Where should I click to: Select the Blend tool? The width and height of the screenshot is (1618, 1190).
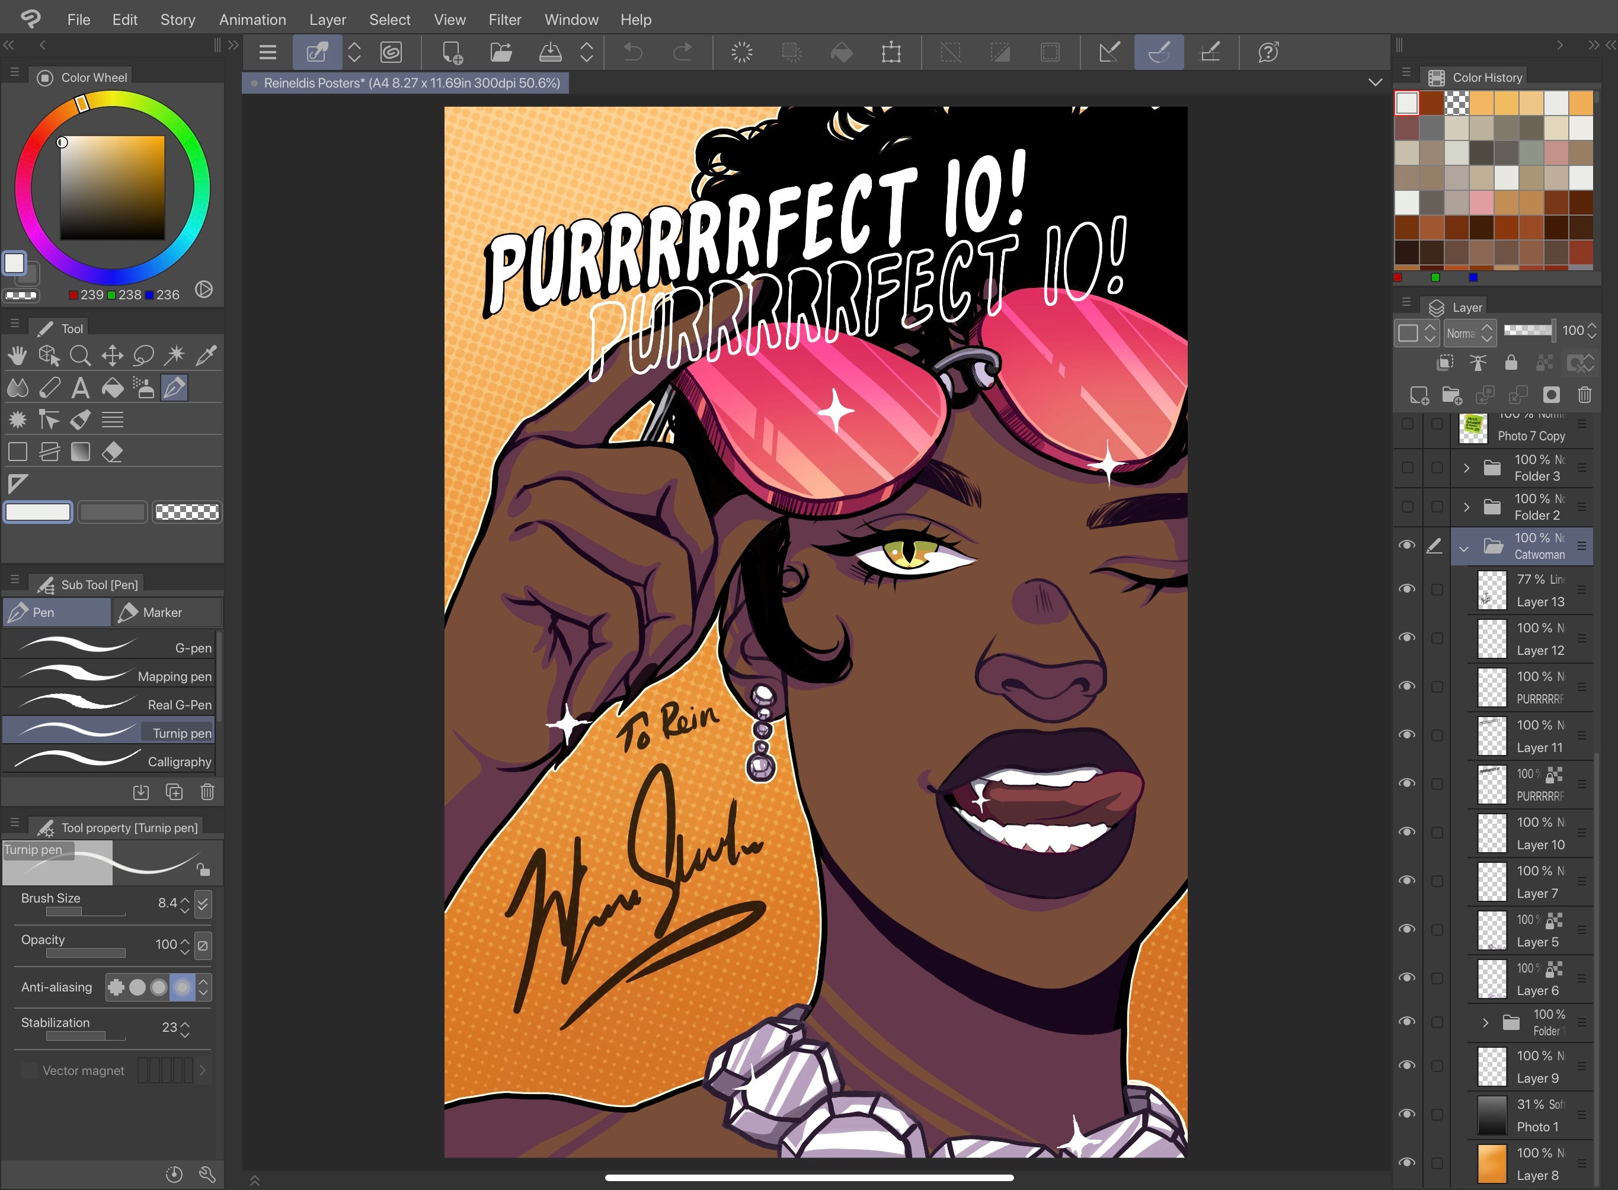[x=17, y=388]
